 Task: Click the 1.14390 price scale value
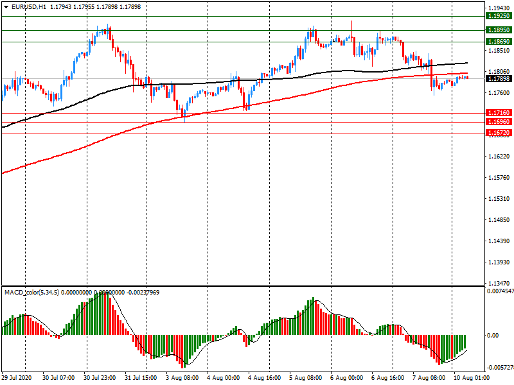pyautogui.click(x=499, y=241)
